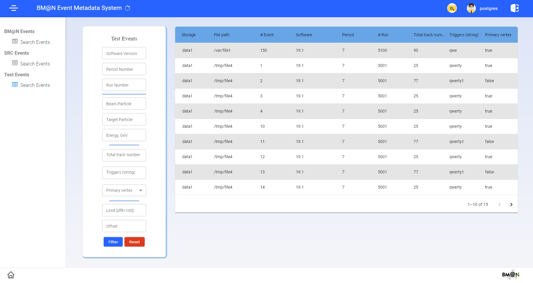
Task: Expand the Primary vertex dropdown
Action: point(124,190)
